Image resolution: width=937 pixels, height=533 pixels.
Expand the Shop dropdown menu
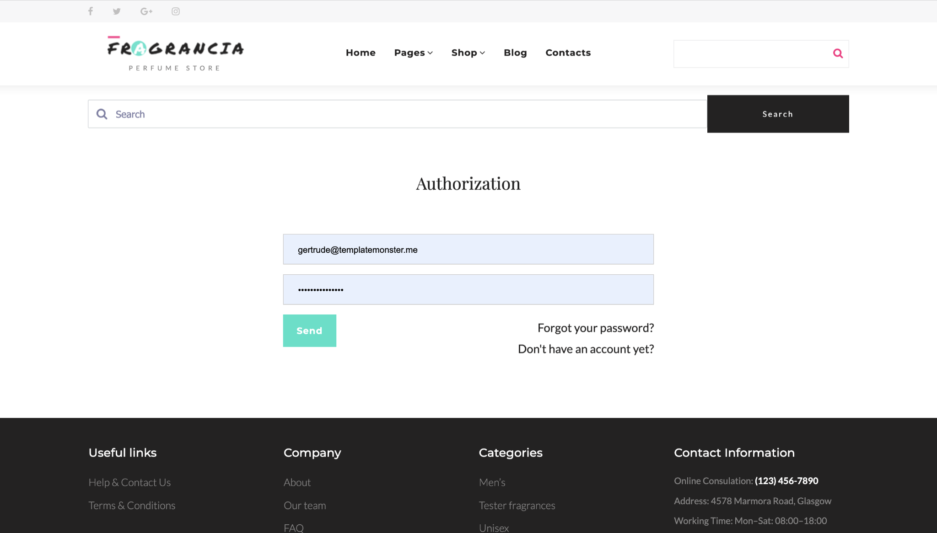pos(468,53)
